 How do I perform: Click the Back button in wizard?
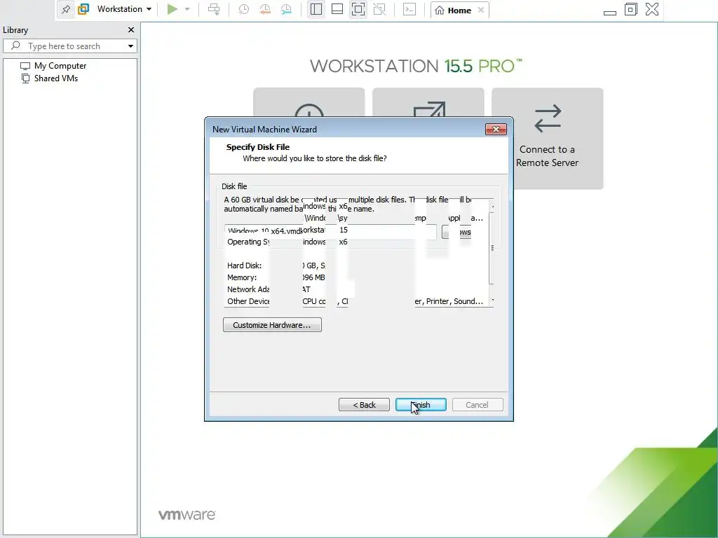click(364, 405)
